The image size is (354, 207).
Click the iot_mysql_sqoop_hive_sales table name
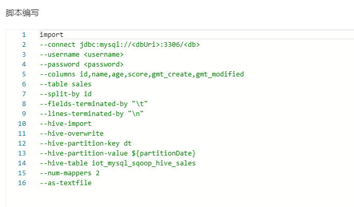pyautogui.click(x=144, y=163)
